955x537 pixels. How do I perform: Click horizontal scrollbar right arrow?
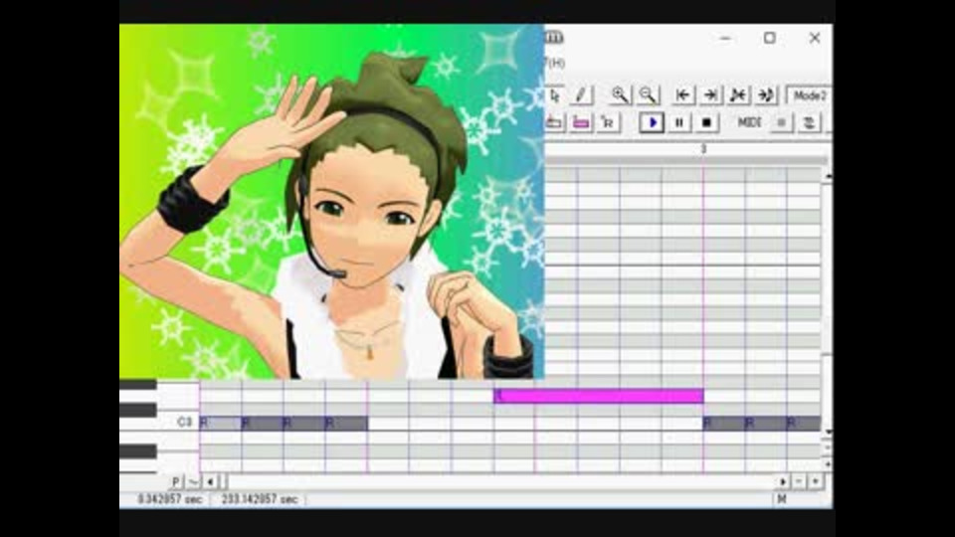783,481
